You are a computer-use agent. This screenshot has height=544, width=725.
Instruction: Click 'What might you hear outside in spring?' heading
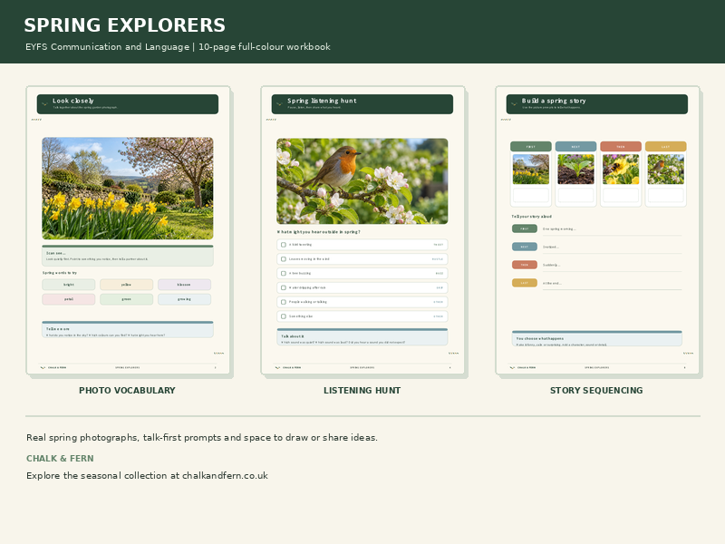pos(319,232)
